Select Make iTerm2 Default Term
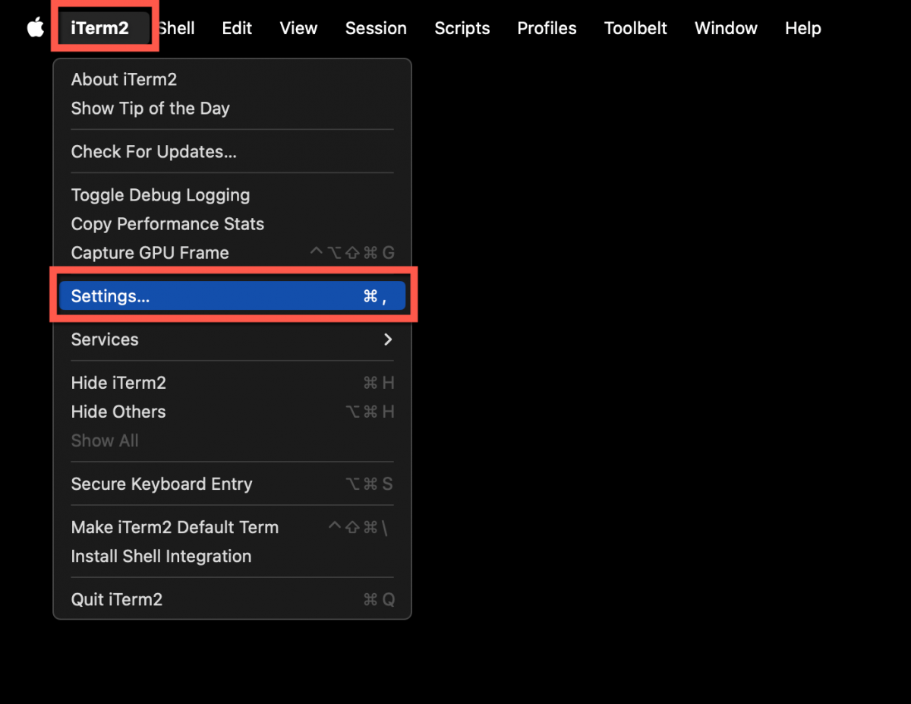This screenshot has width=911, height=704. [232, 527]
